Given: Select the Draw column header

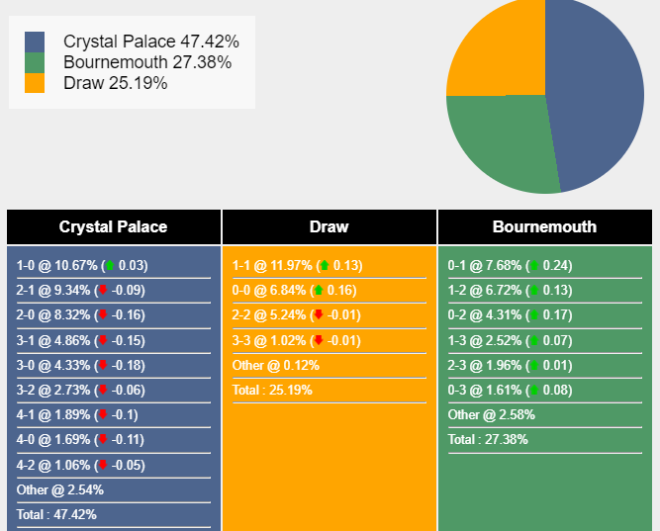Looking at the screenshot, I should point(330,226).
